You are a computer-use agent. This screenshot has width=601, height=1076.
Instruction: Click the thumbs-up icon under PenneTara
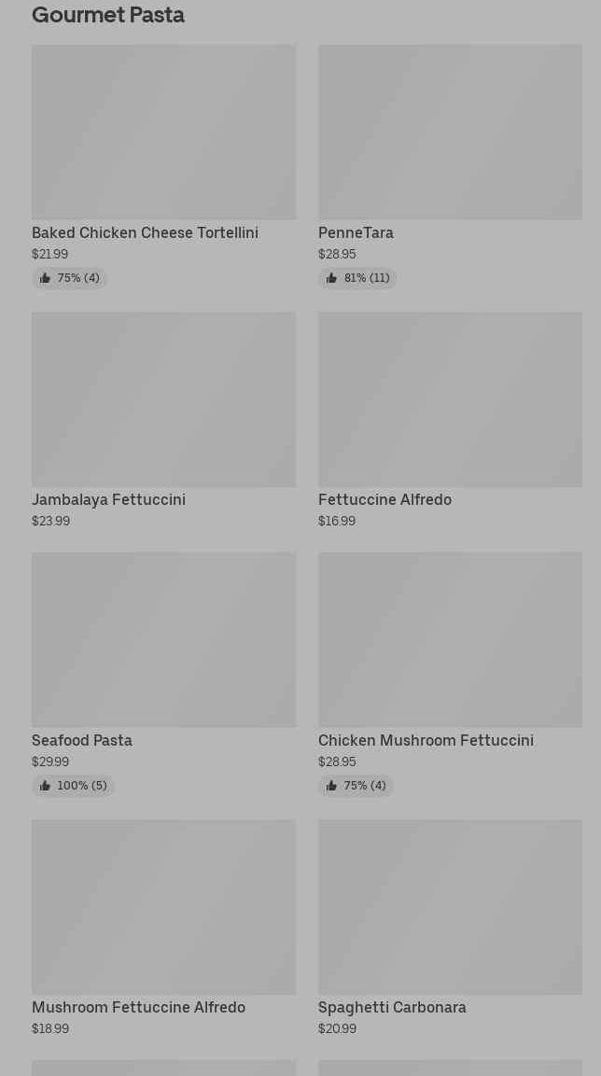click(x=331, y=278)
